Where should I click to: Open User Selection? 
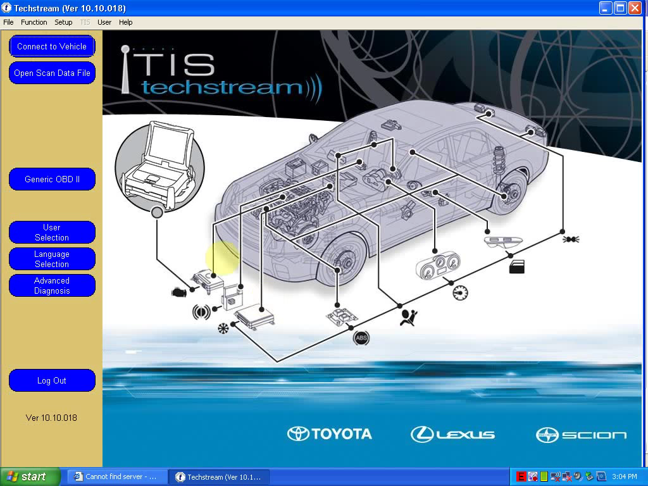click(52, 232)
